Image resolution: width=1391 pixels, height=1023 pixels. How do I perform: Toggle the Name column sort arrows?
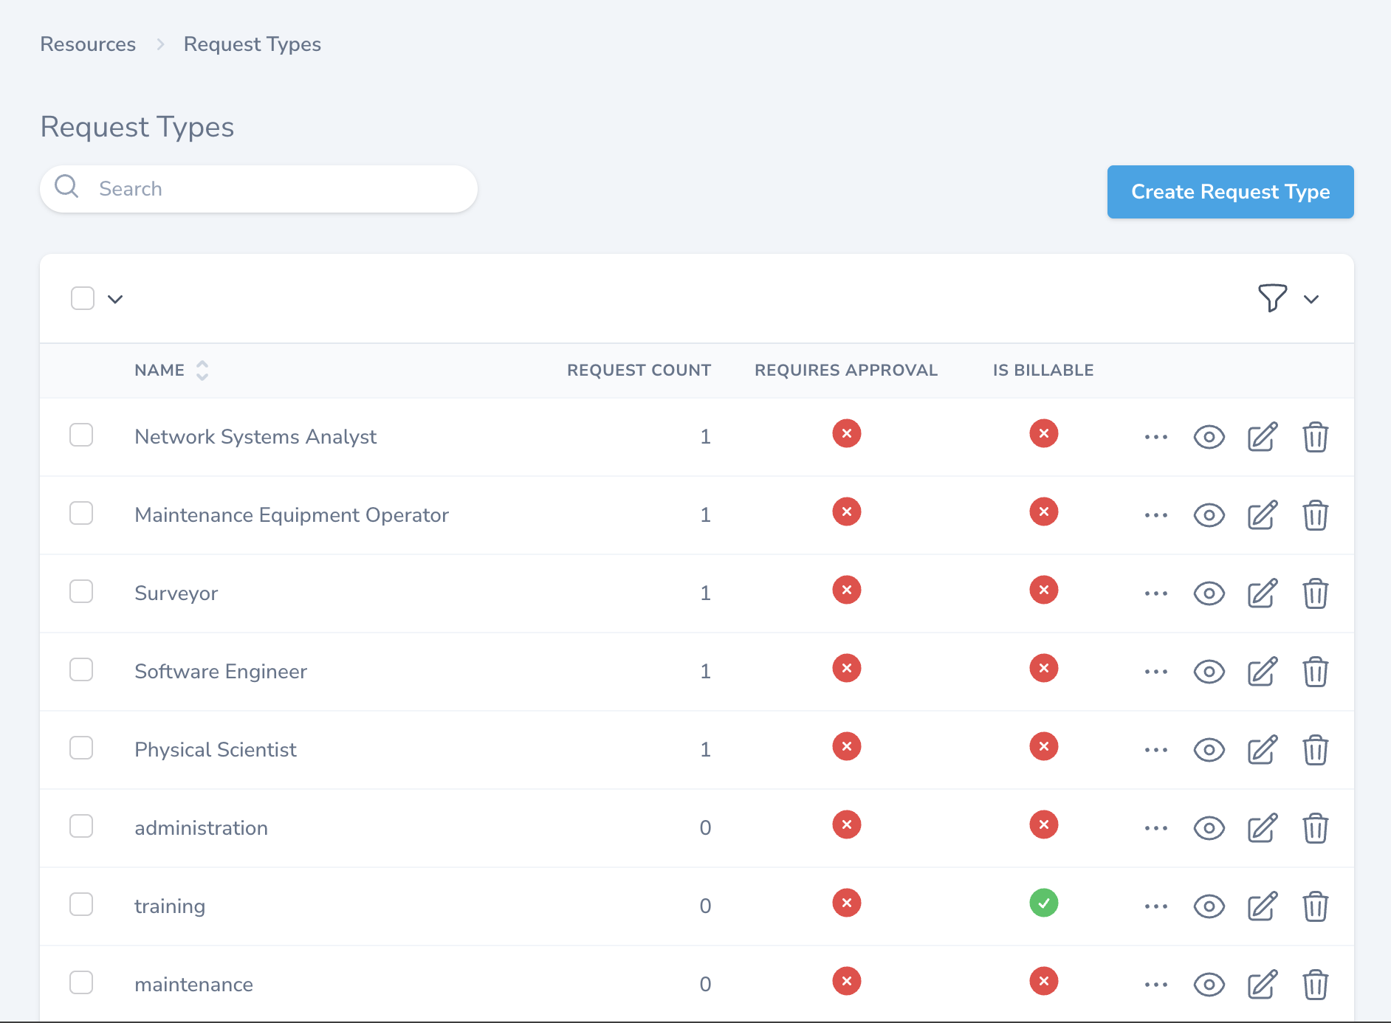(202, 370)
